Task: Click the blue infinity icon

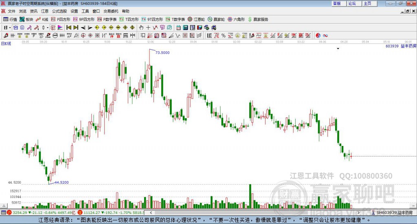Action: pos(325,35)
